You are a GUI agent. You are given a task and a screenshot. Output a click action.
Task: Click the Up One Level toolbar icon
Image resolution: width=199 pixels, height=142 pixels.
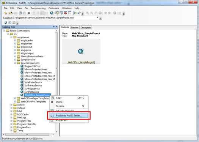(x=6, y=13)
